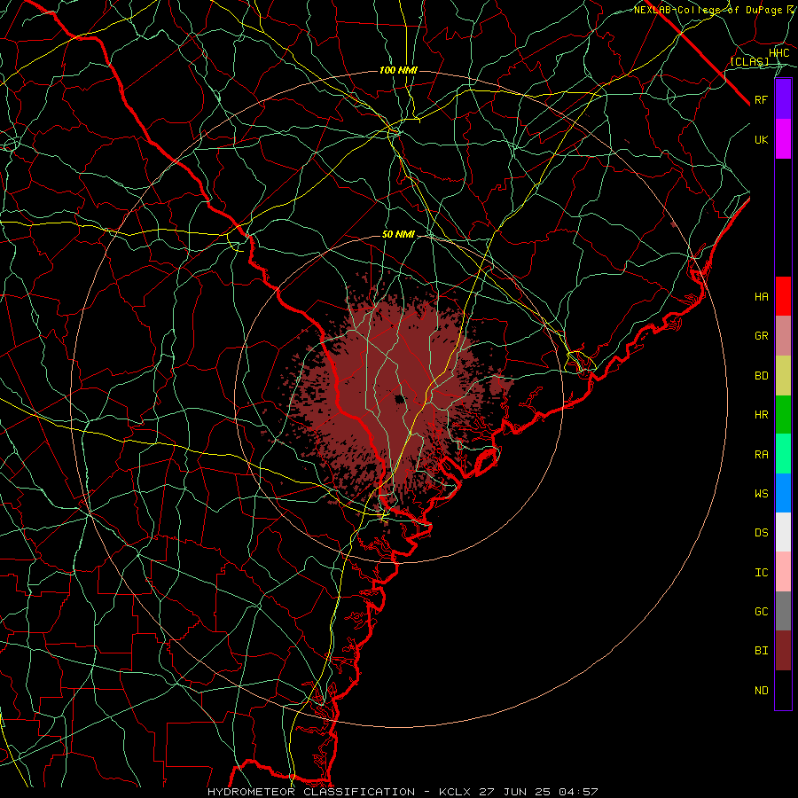Click the 'IC' legend label text
The height and width of the screenshot is (798, 798).
pyautogui.click(x=761, y=573)
